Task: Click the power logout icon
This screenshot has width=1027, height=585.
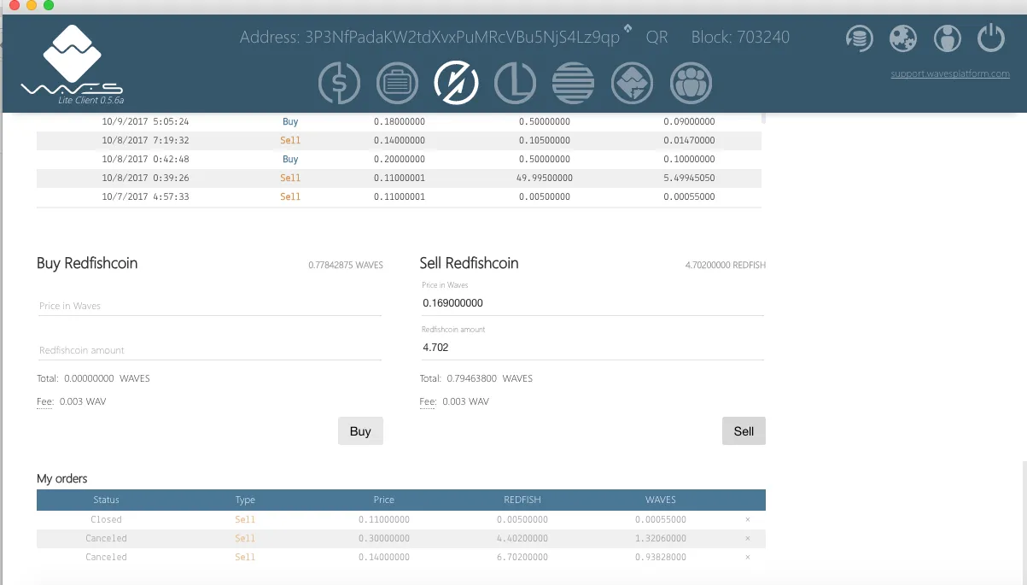Action: click(x=991, y=38)
